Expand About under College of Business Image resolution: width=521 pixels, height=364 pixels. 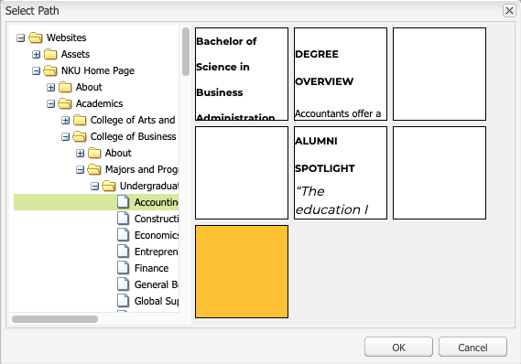tap(80, 153)
